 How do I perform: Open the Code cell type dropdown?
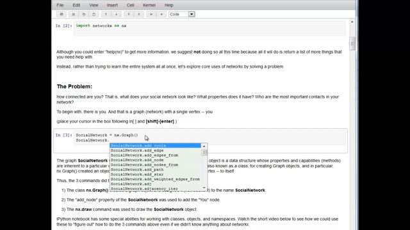click(x=182, y=14)
